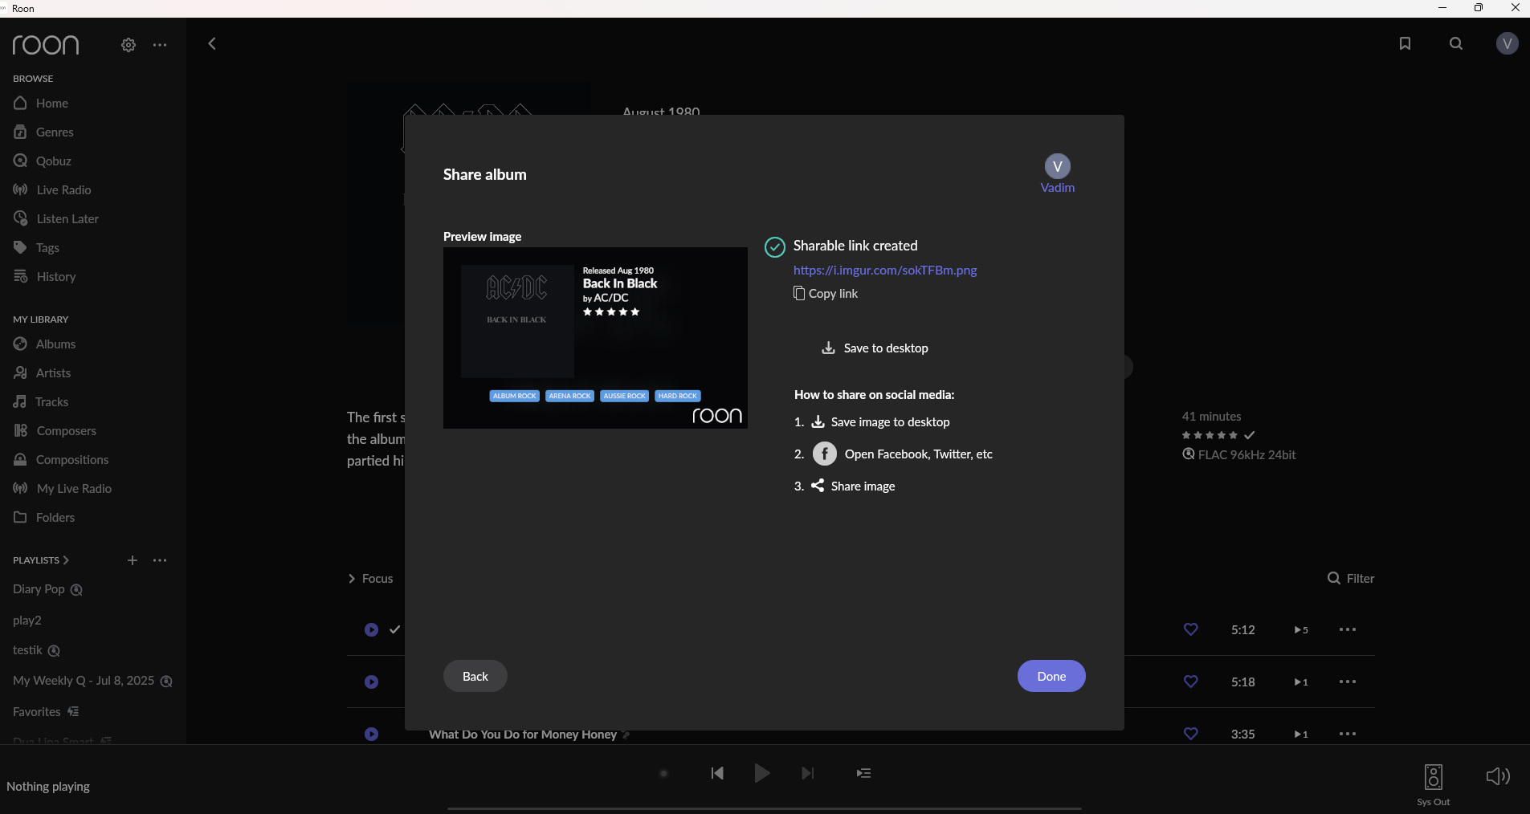Click the Copy link icon
The width and height of the screenshot is (1530, 814).
(x=799, y=294)
